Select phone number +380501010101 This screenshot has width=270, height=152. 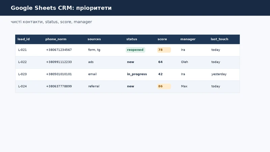[59, 74]
